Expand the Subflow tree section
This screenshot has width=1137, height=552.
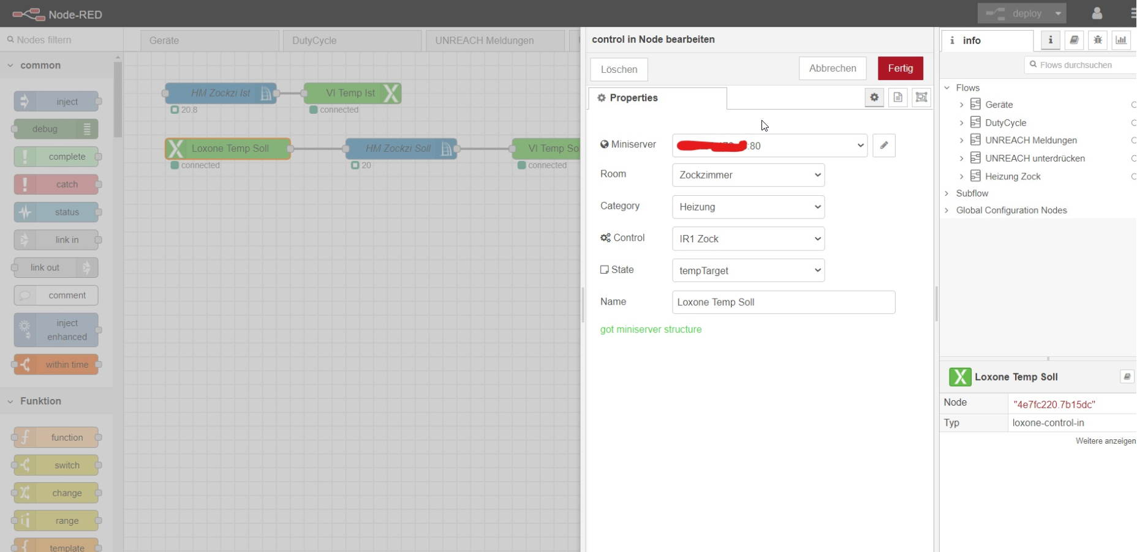point(947,193)
